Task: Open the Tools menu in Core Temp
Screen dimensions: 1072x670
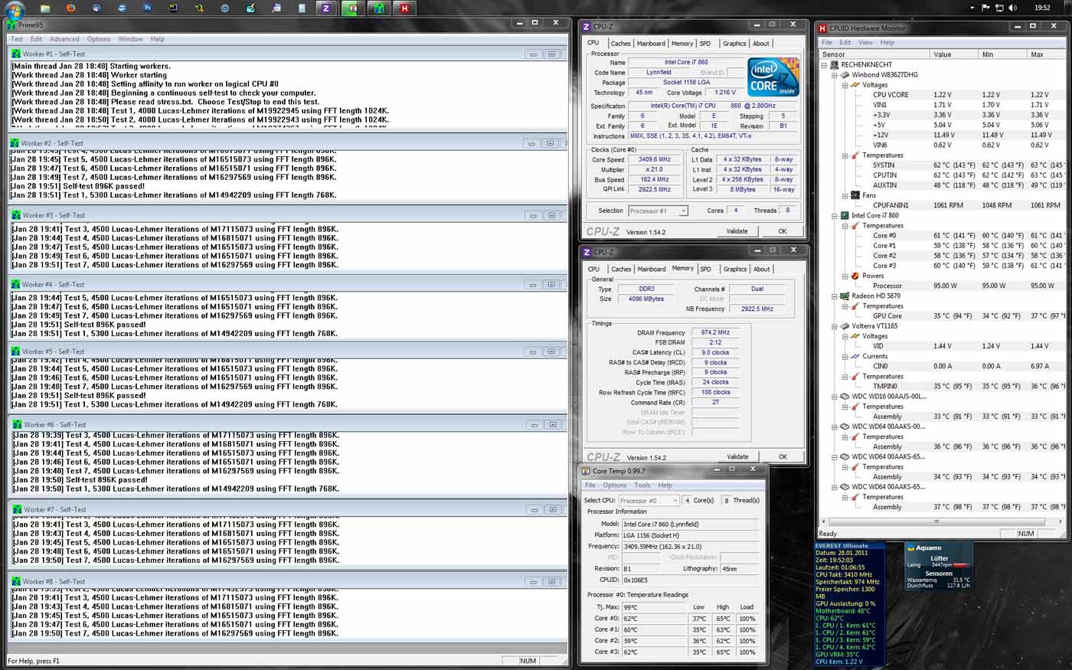Action: point(642,485)
